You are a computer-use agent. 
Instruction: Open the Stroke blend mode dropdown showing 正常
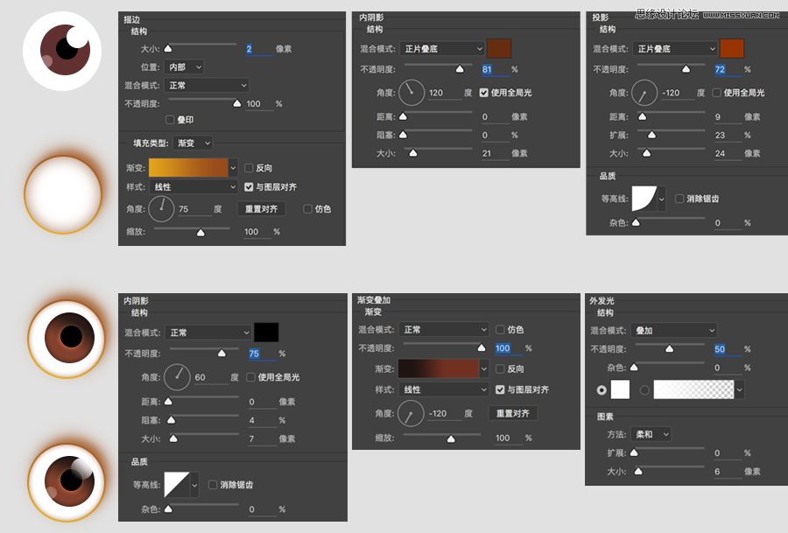point(207,86)
